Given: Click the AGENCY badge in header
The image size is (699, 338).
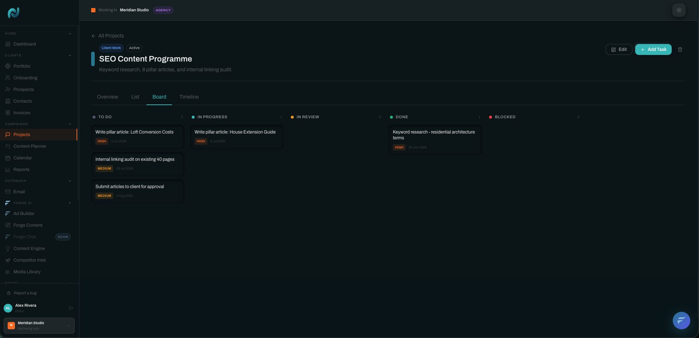Looking at the screenshot, I should point(163,10).
